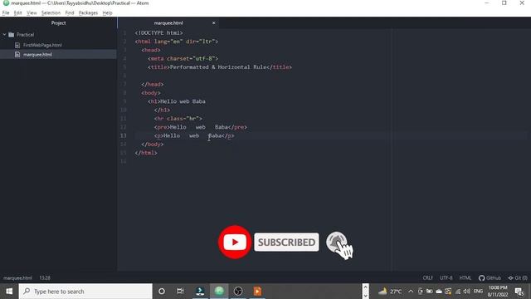
Task: Open the Windows Start menu
Action: (9, 292)
